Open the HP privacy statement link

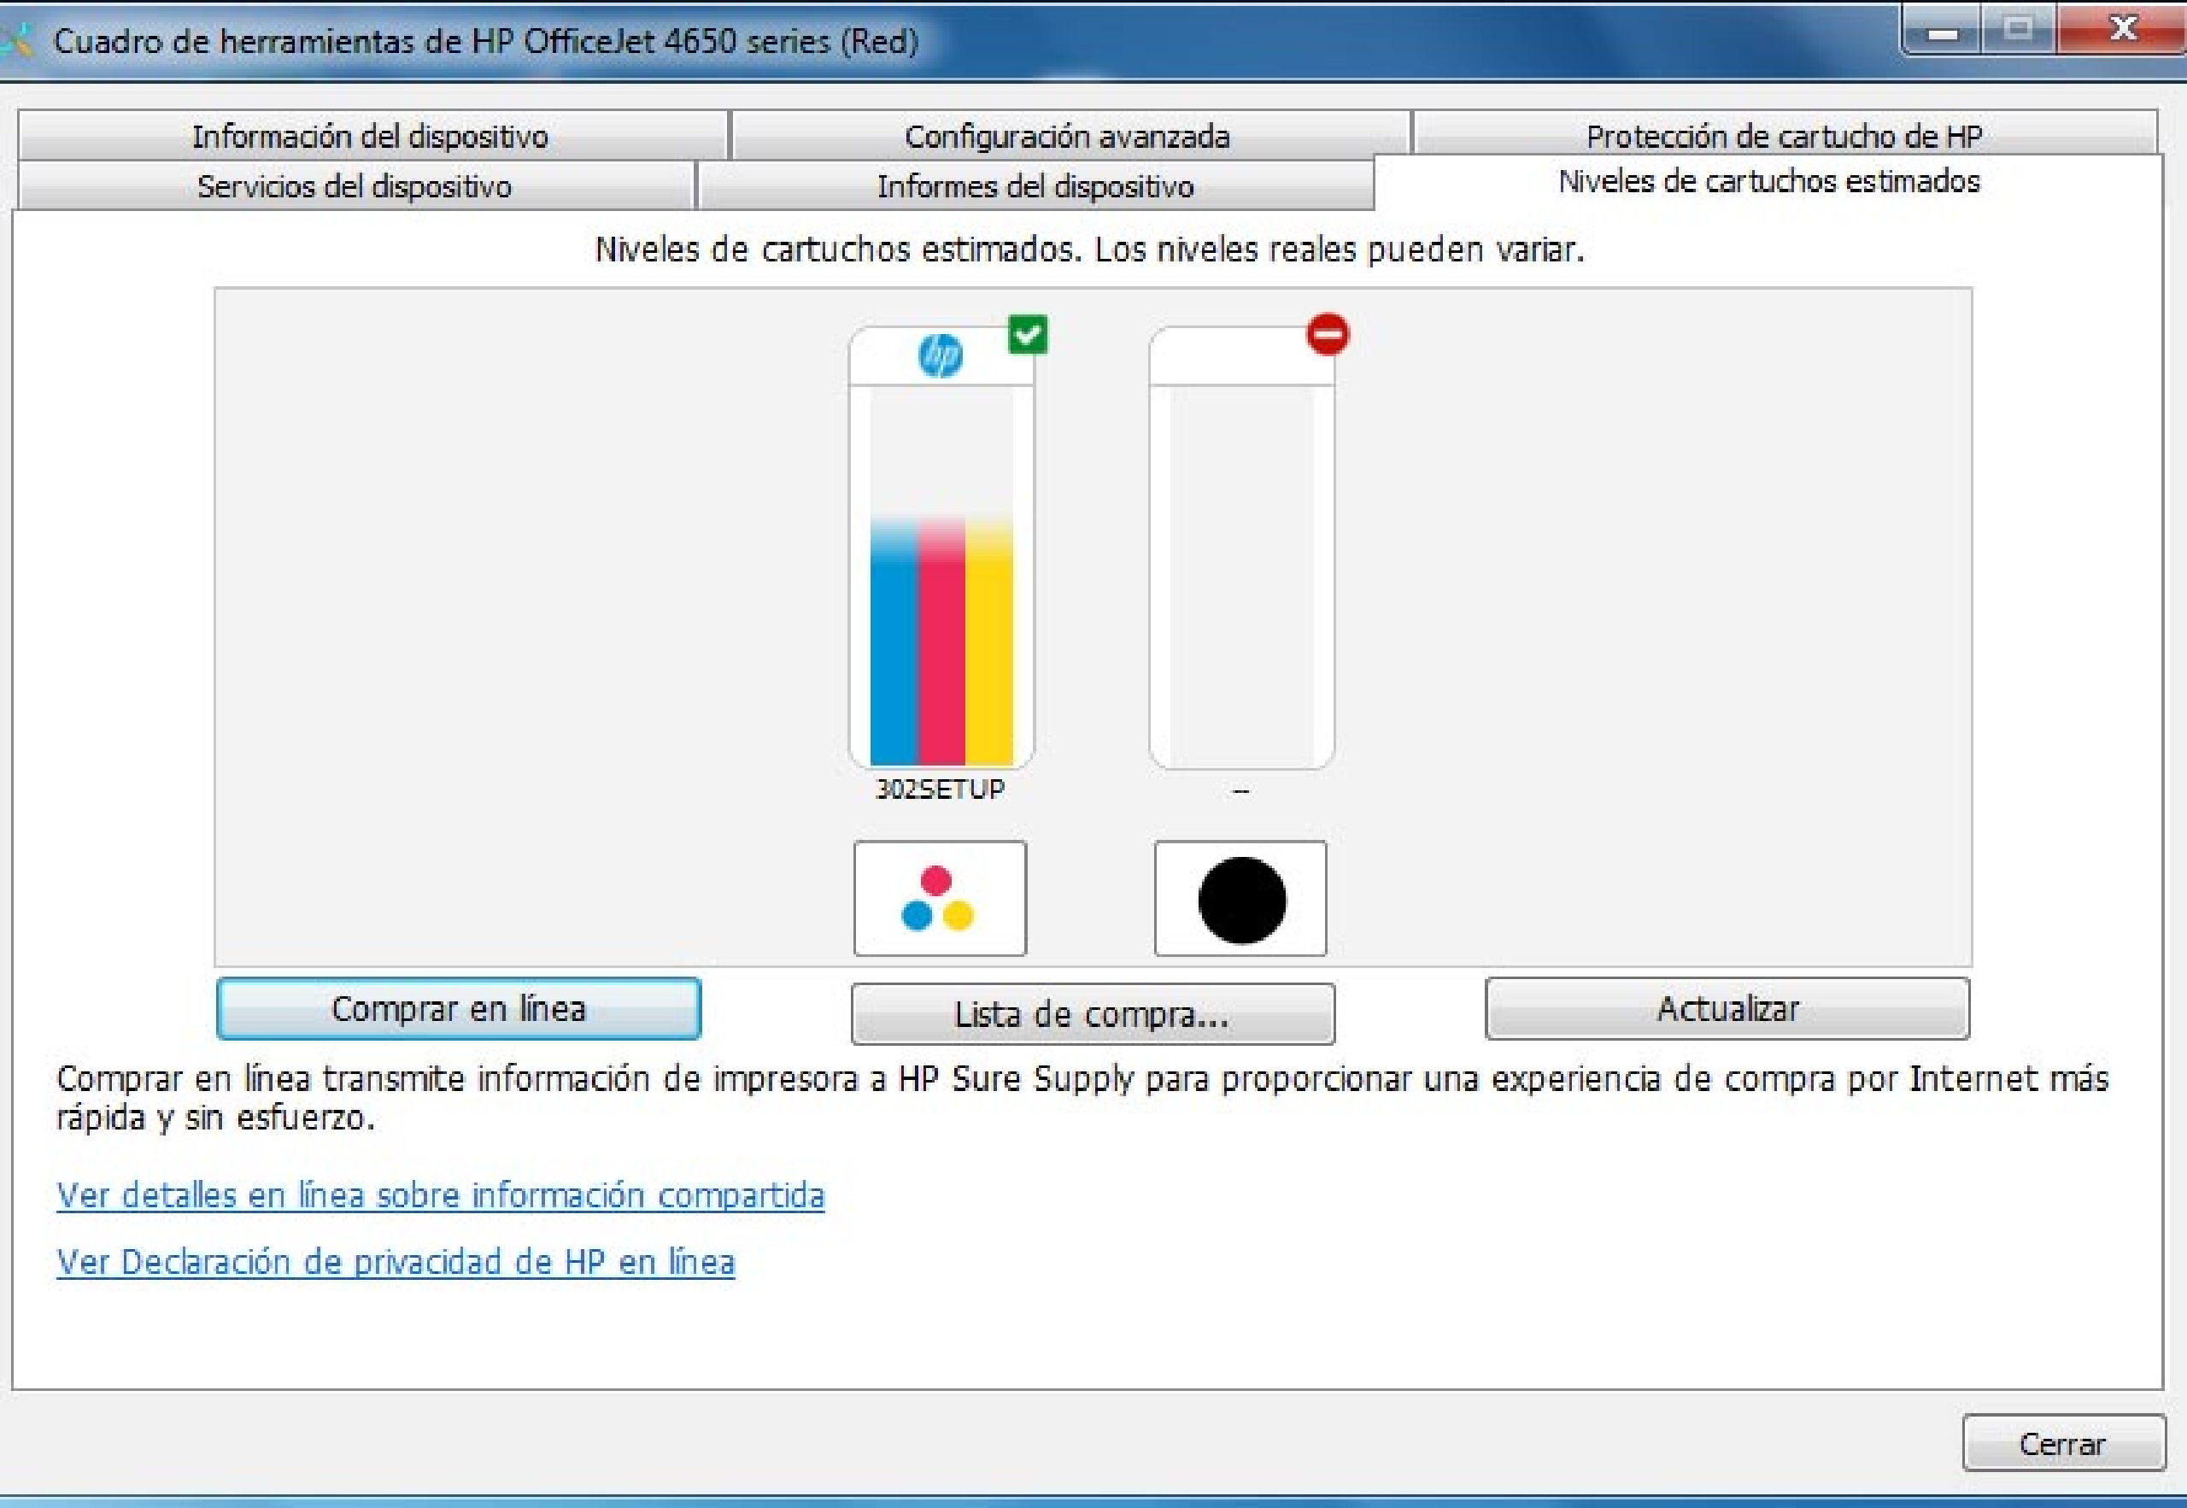coord(396,1259)
